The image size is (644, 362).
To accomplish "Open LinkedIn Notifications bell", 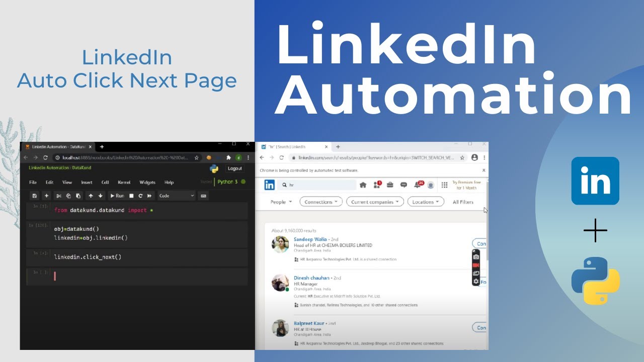I will pyautogui.click(x=418, y=185).
